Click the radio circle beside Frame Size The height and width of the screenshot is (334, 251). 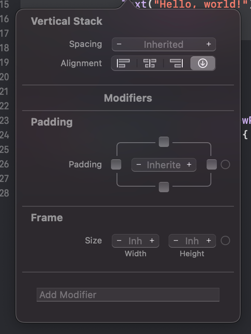225,240
